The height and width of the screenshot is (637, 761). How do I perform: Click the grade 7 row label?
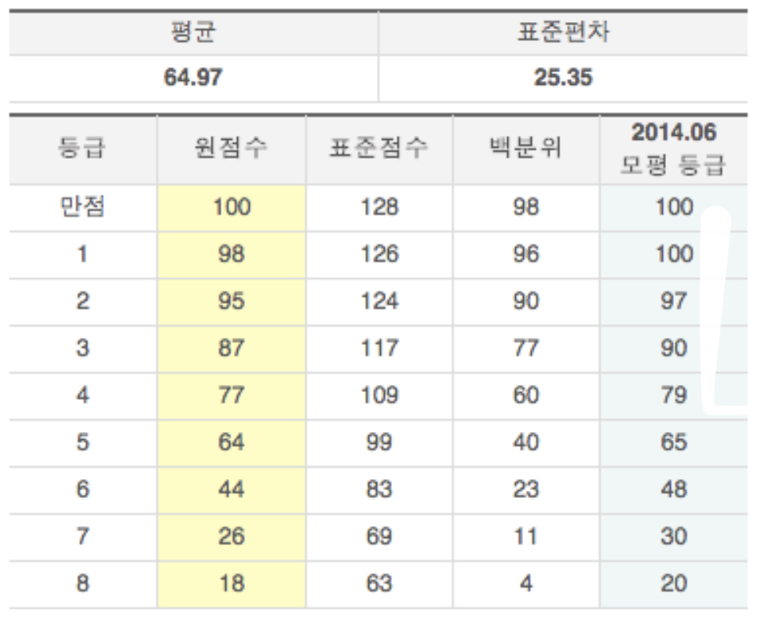(x=82, y=537)
